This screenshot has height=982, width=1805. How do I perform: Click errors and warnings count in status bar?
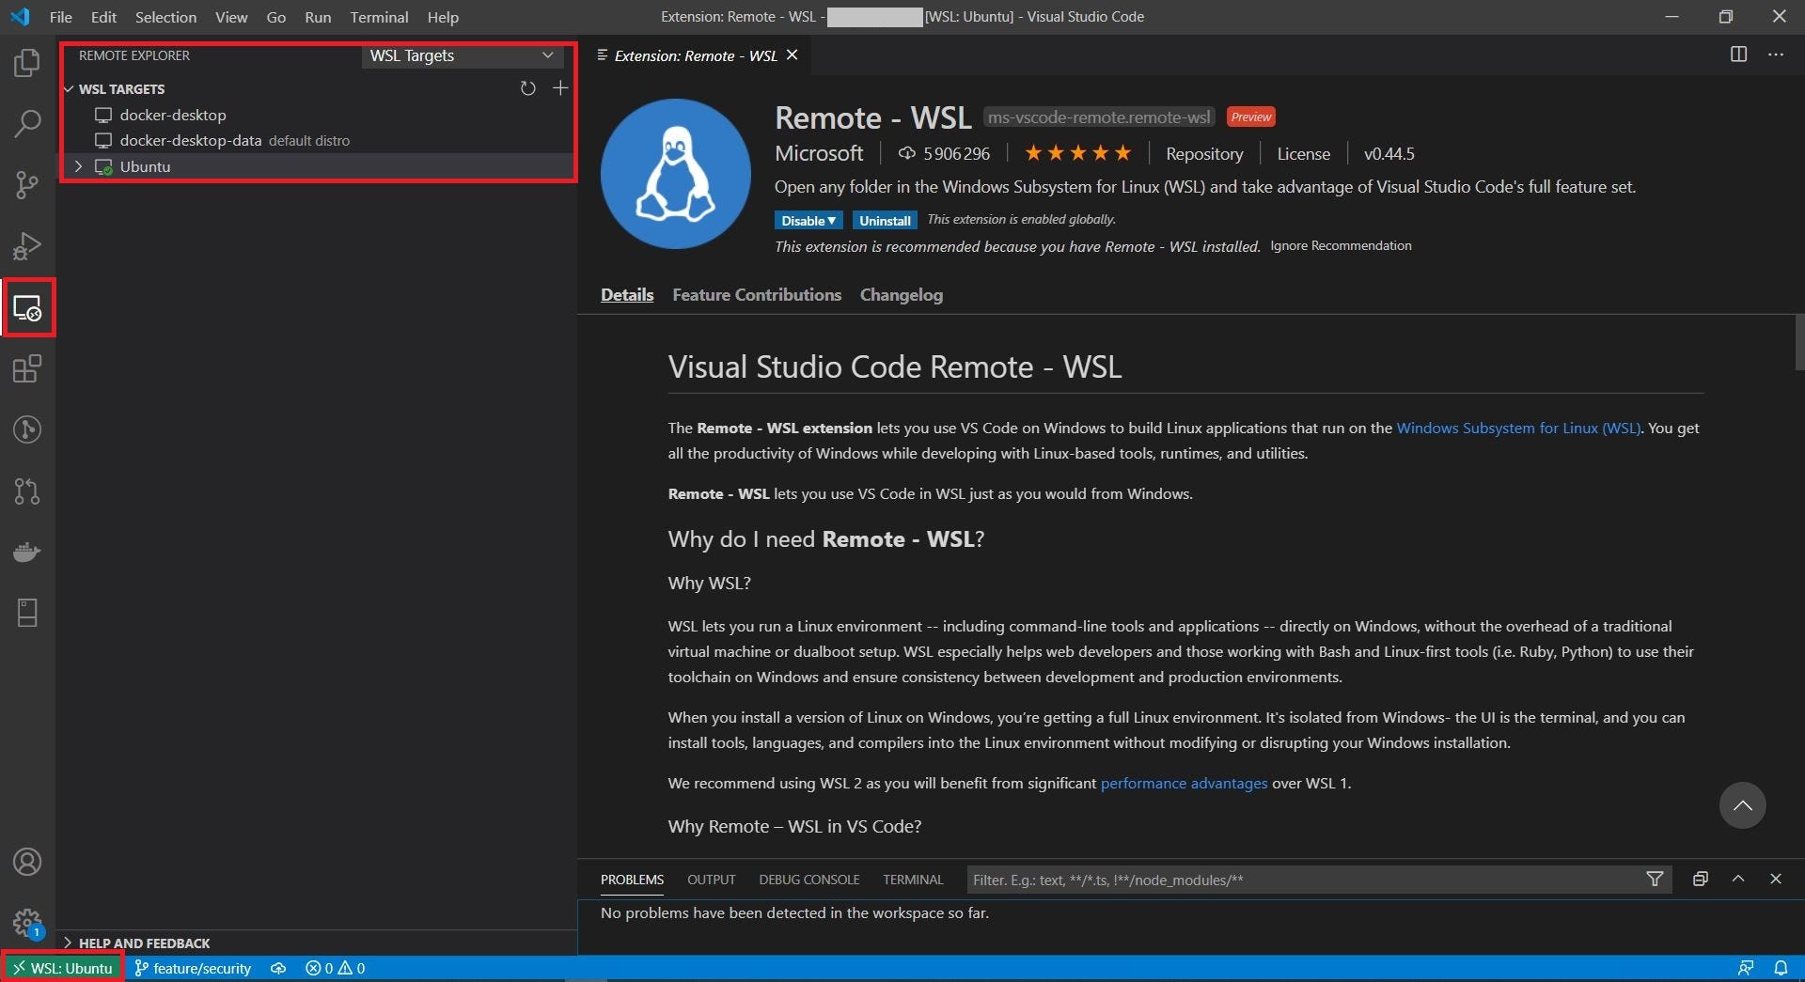click(335, 968)
